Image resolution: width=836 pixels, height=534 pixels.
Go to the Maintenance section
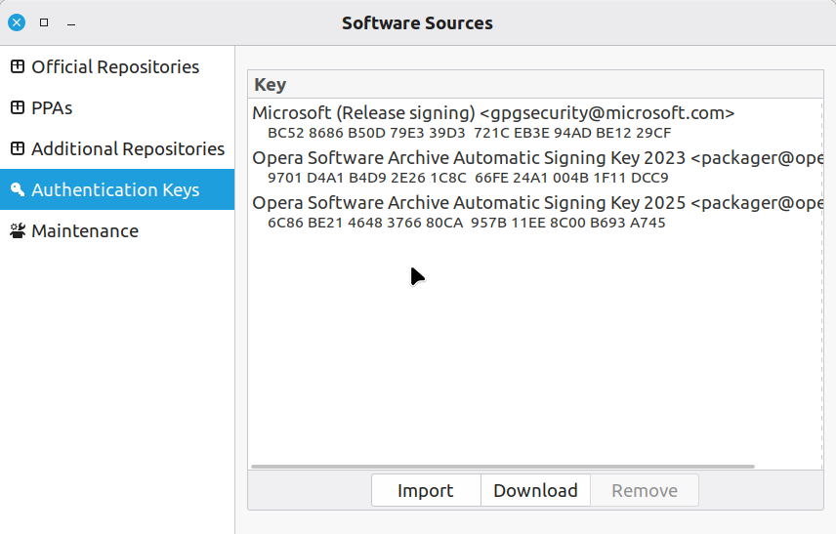coord(117,230)
